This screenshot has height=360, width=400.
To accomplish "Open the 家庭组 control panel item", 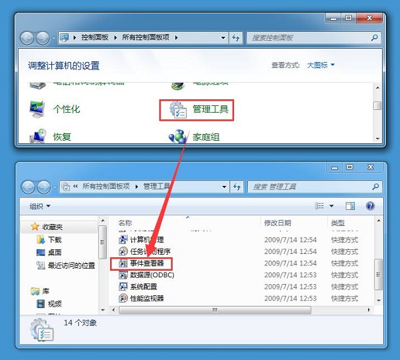I will (x=206, y=137).
